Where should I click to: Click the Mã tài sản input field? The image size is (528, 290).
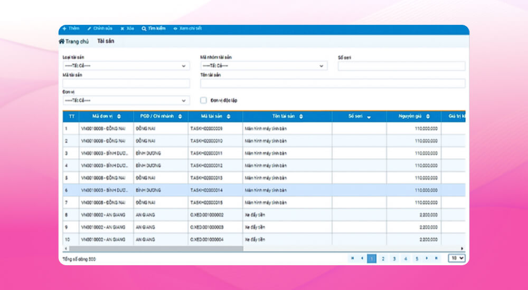[126, 83]
